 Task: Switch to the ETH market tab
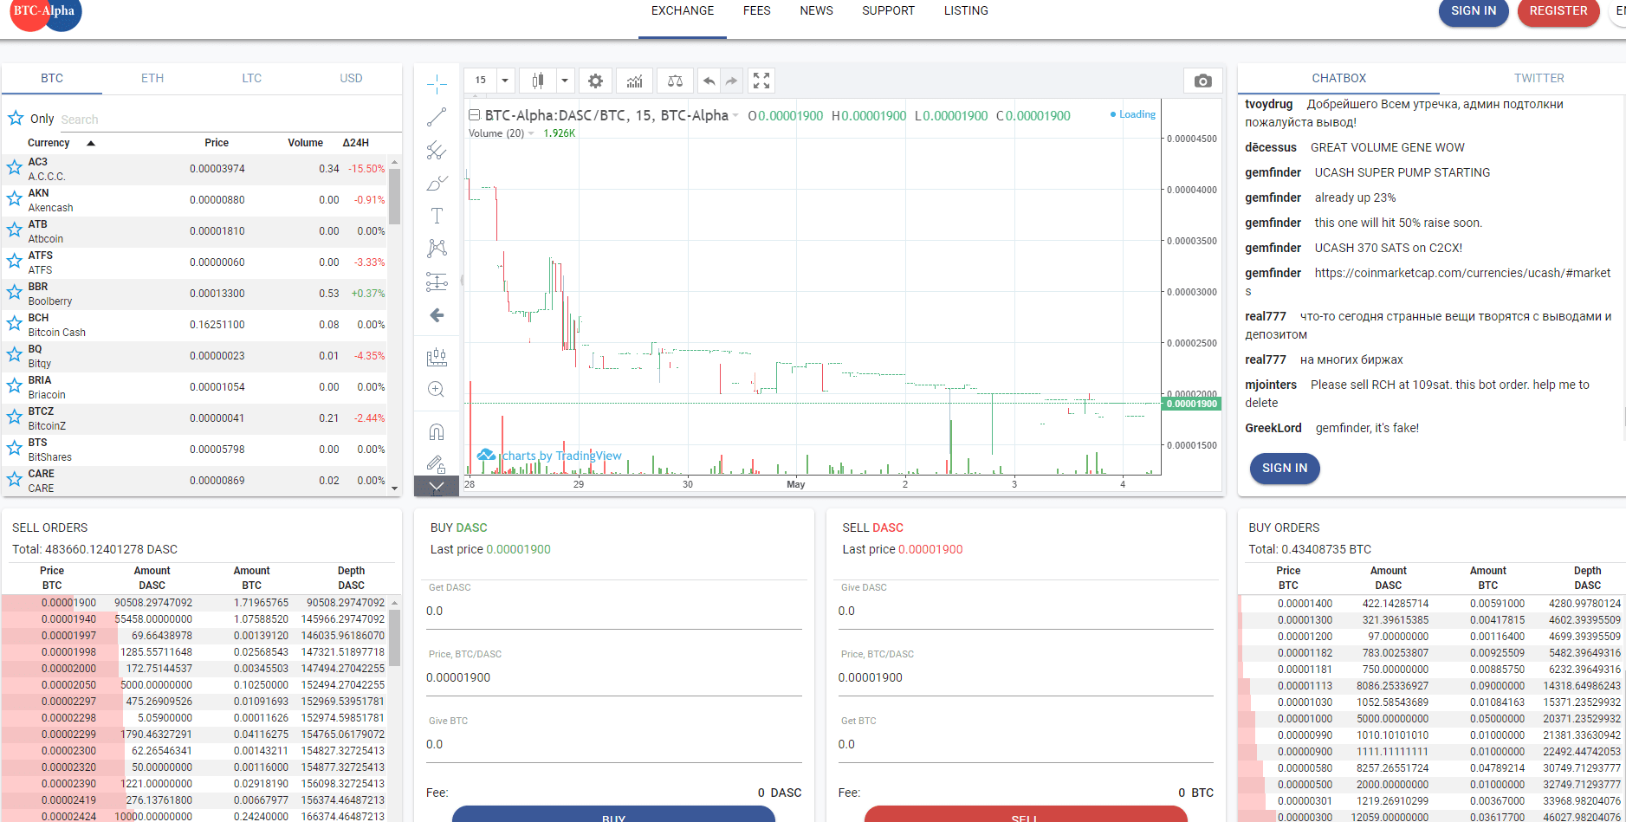(152, 78)
